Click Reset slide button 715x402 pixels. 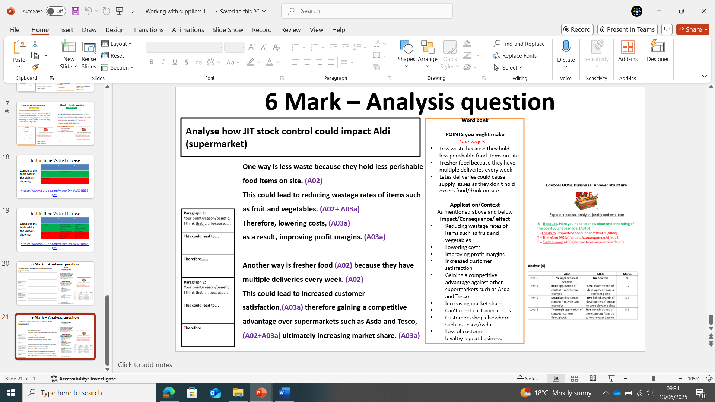pyautogui.click(x=113, y=55)
